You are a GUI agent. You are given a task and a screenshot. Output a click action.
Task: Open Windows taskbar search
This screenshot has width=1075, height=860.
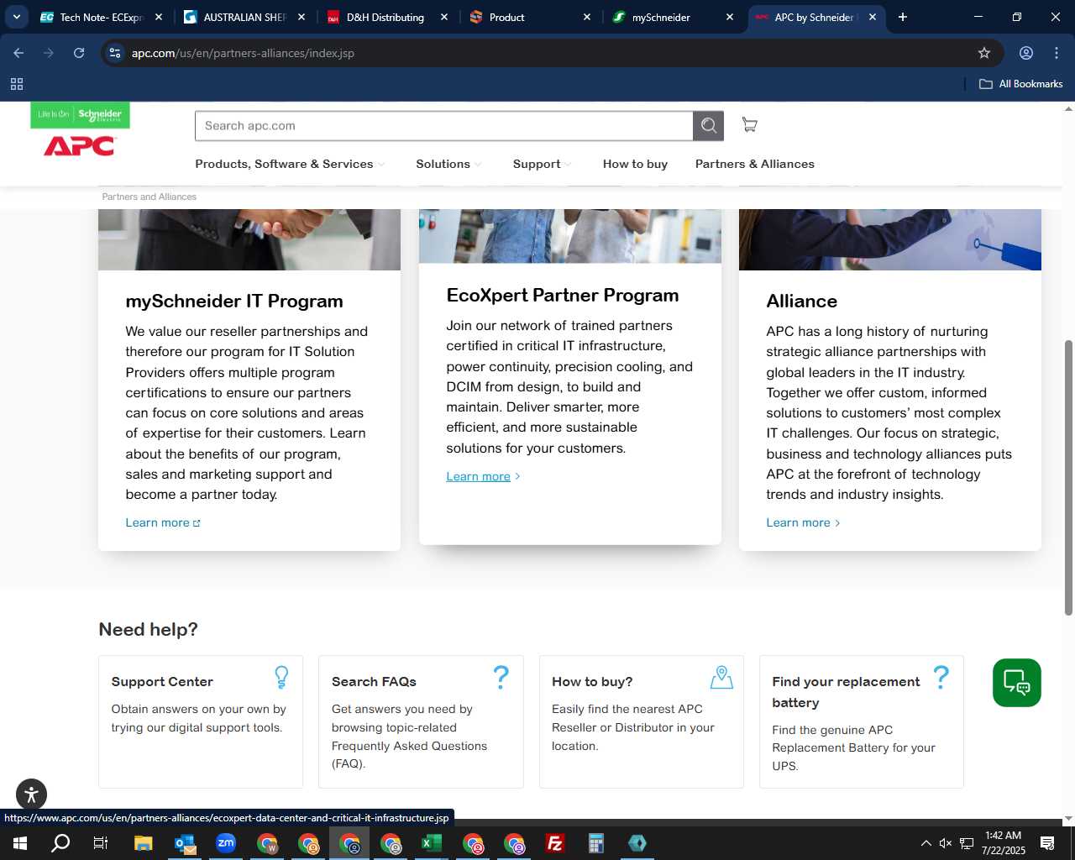coord(60,843)
